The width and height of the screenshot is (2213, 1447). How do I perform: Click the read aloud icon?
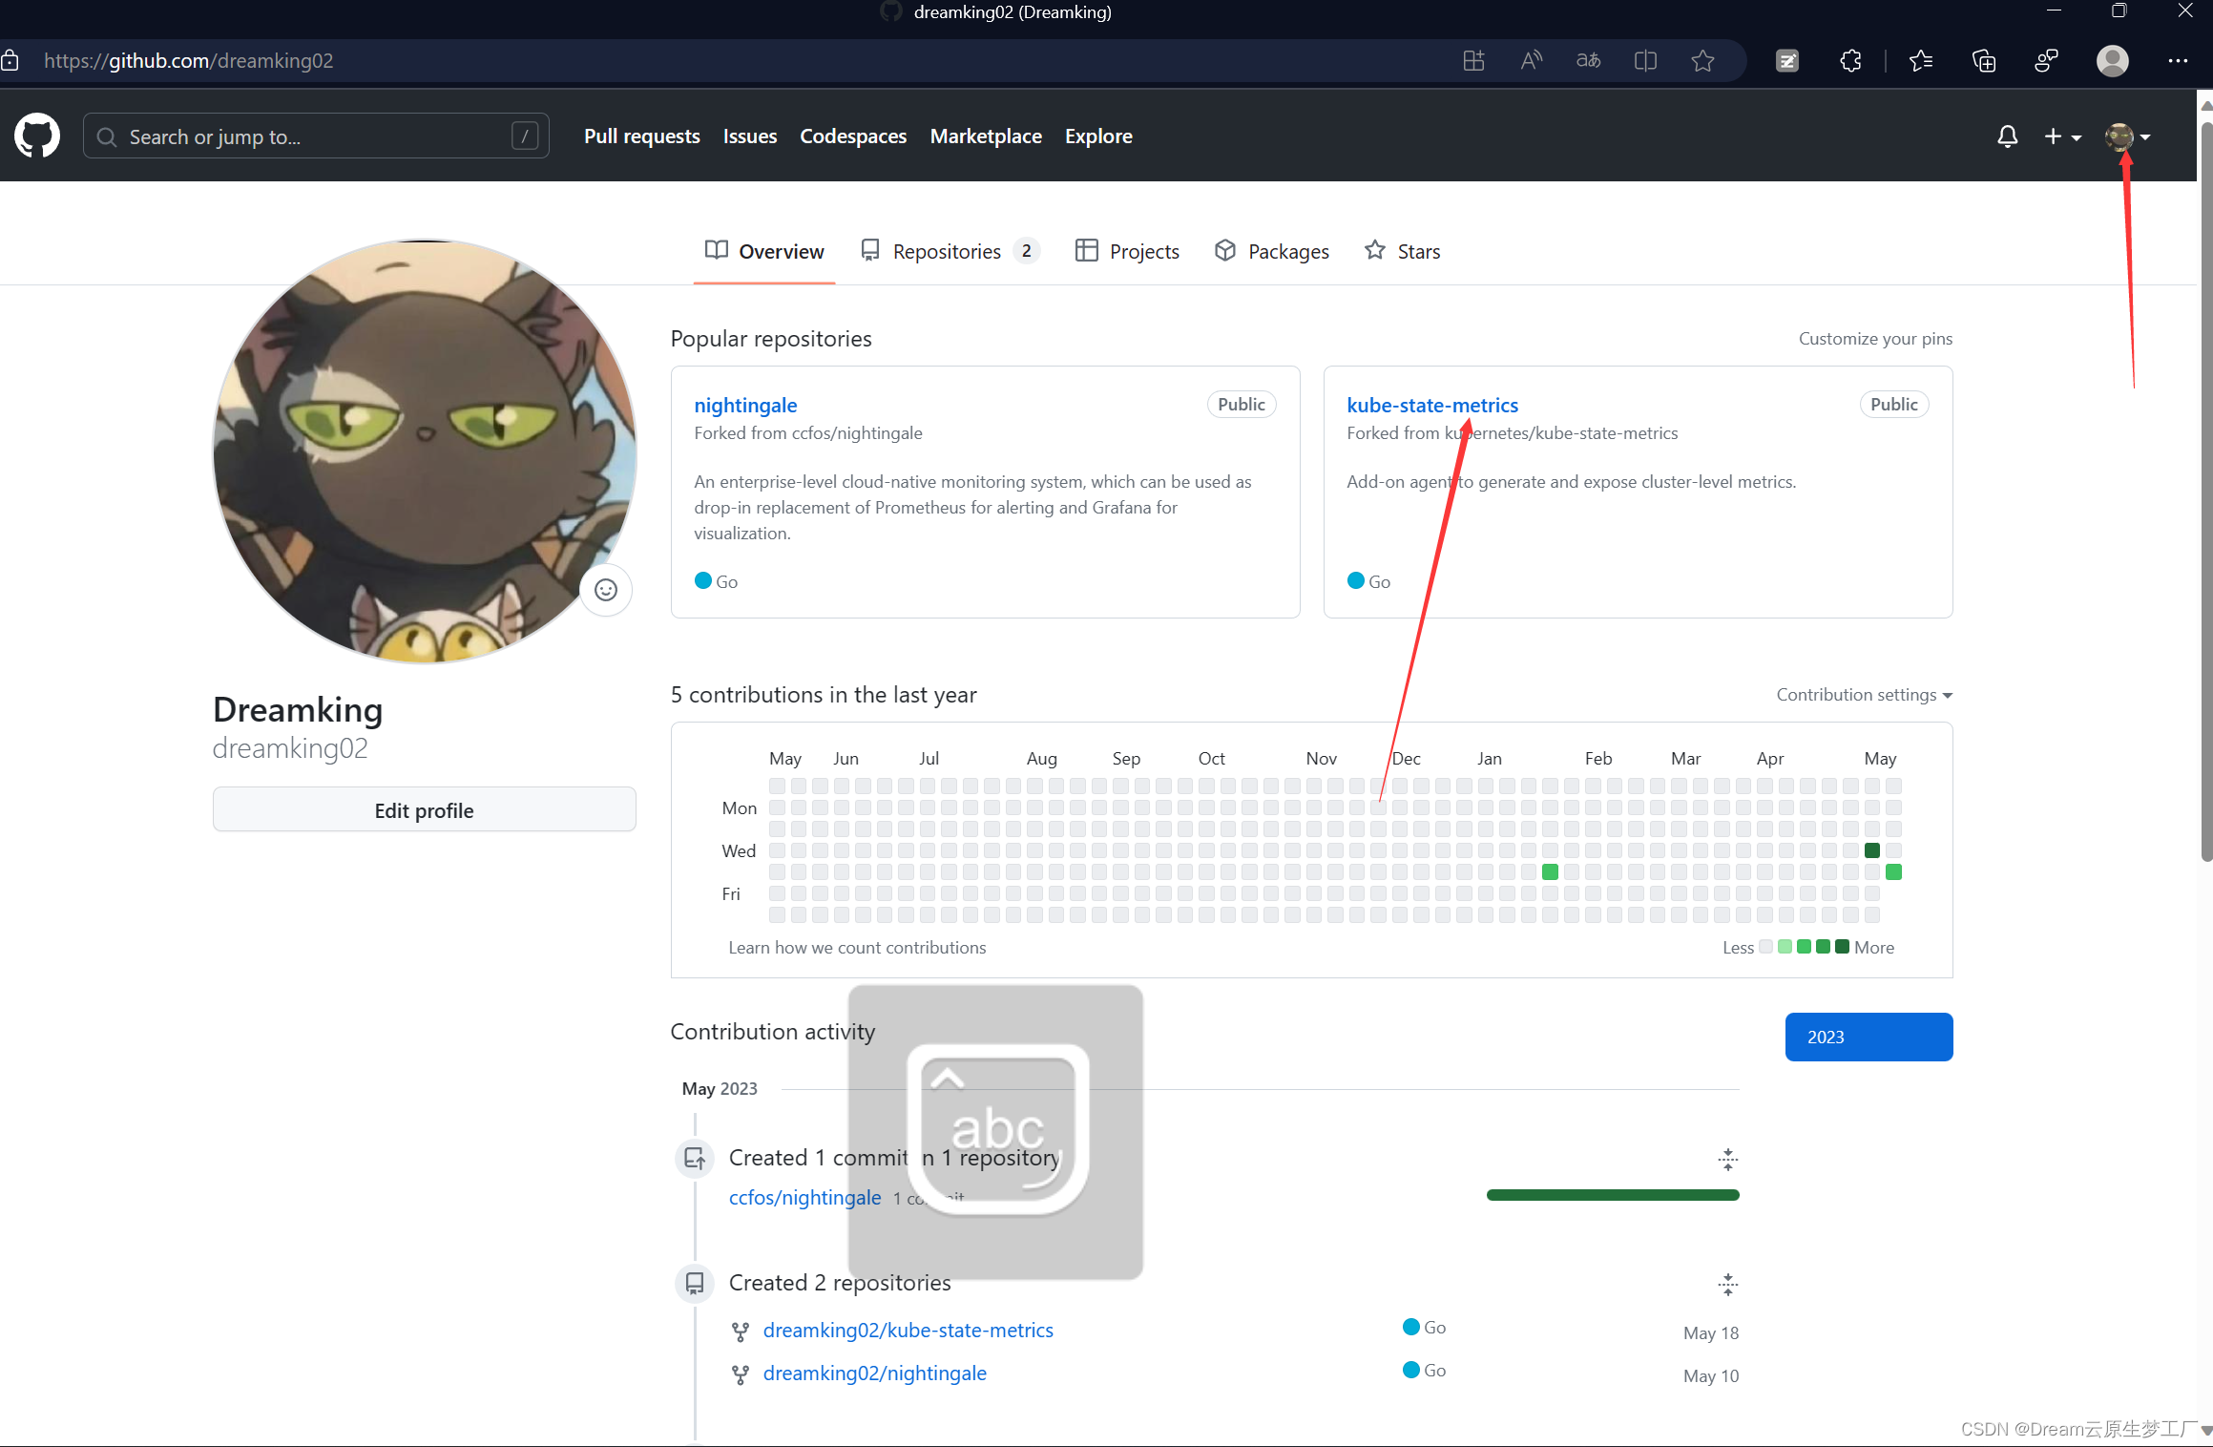point(1531,61)
